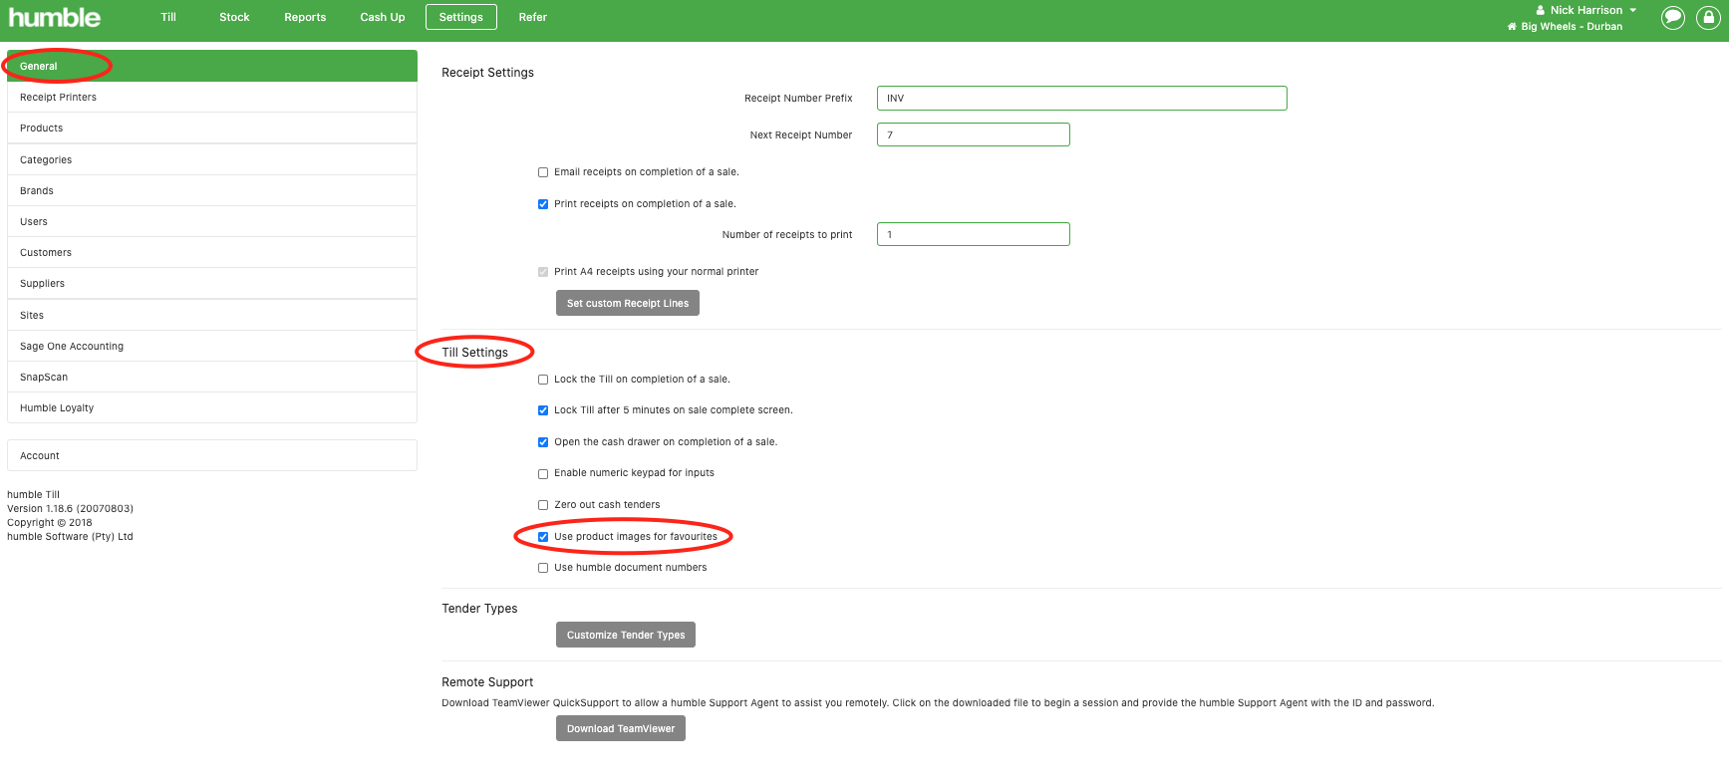The height and width of the screenshot is (782, 1729).
Task: Go to the Cash Up menu
Action: coord(383,17)
